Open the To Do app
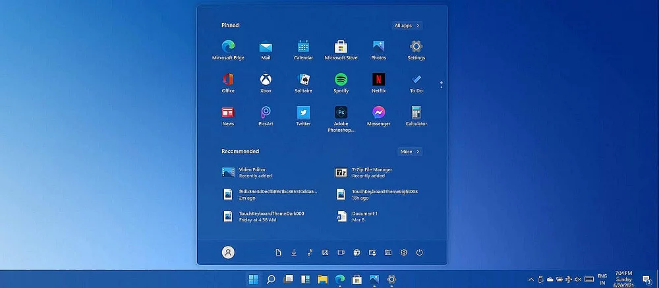The width and height of the screenshot is (659, 288). tap(416, 83)
